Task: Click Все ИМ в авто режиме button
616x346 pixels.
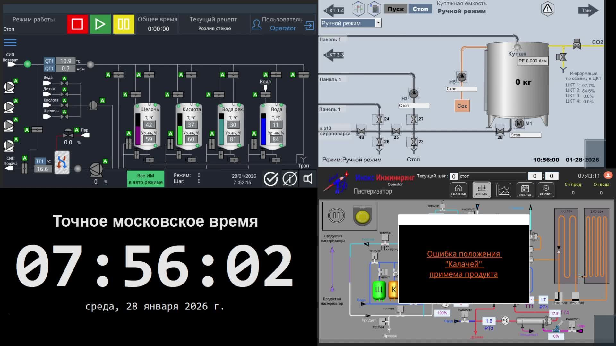Action: coord(146,179)
